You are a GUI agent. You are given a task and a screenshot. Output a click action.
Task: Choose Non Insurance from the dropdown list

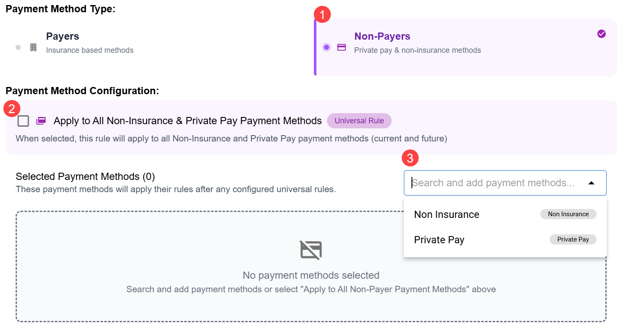[447, 215]
